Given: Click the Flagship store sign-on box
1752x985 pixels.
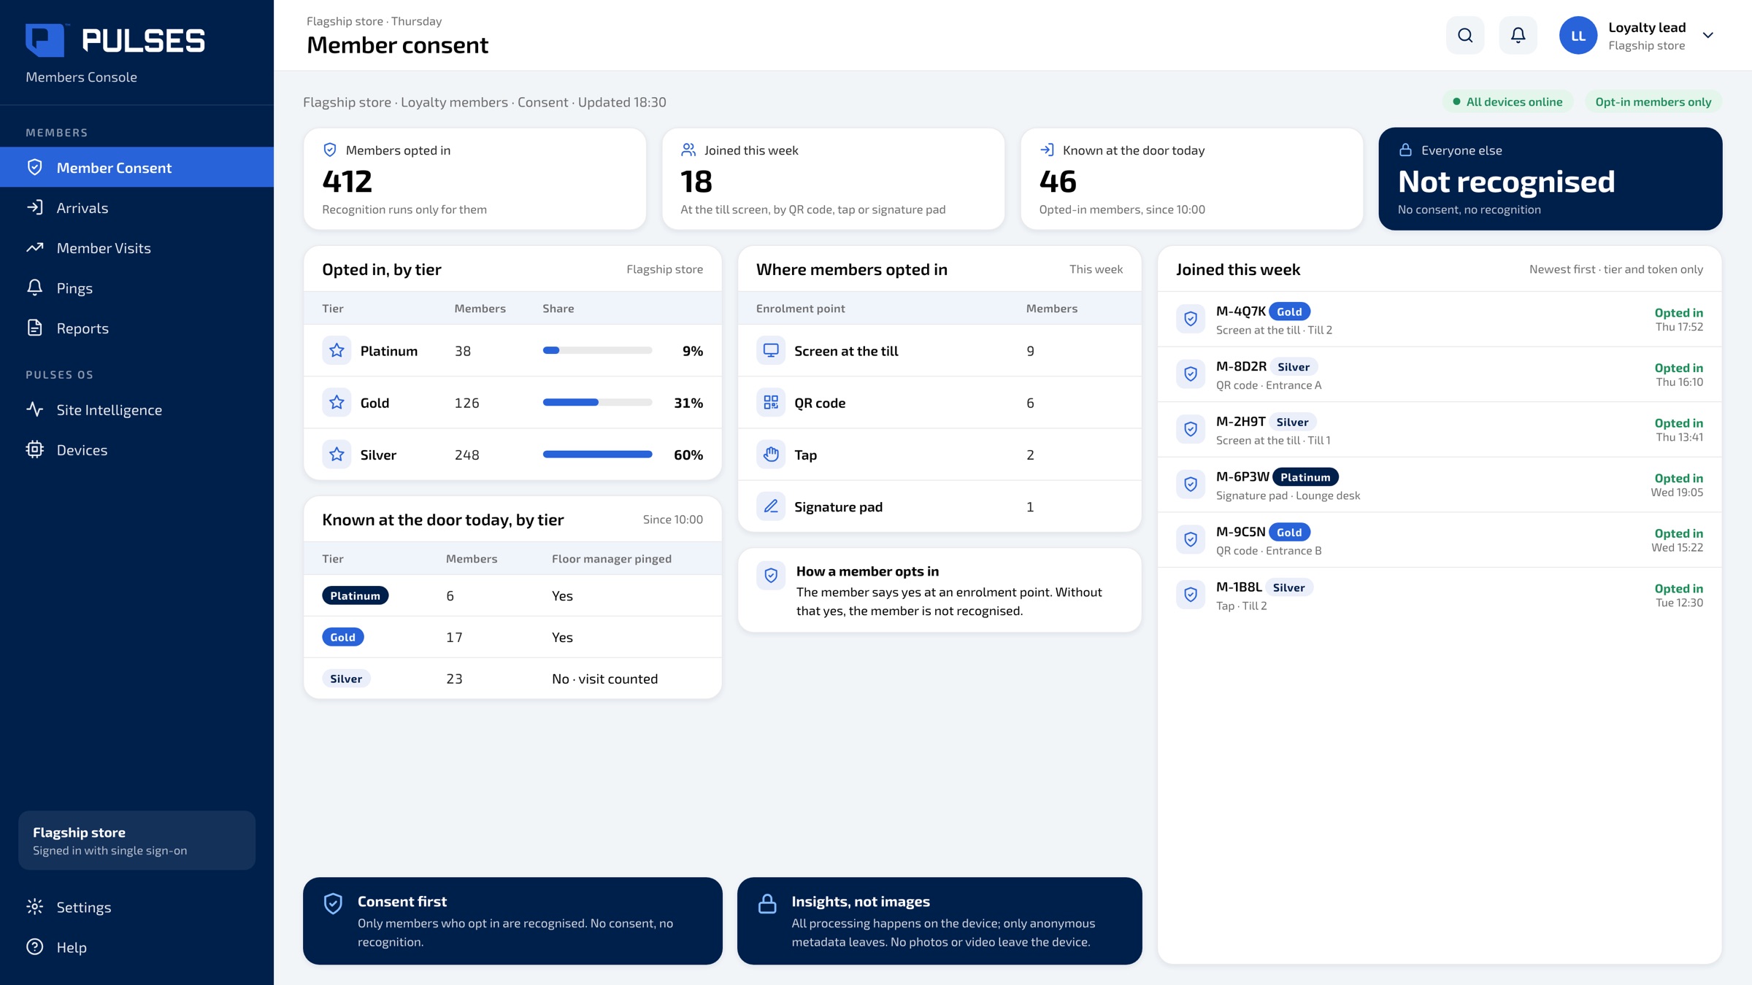Looking at the screenshot, I should coord(137,840).
